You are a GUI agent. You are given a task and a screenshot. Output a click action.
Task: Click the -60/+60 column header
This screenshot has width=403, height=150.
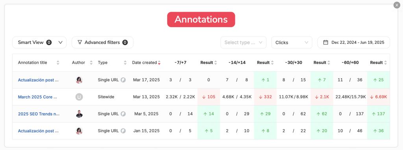(350, 62)
